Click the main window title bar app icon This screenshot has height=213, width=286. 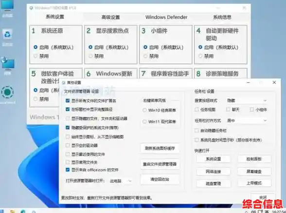click(31, 8)
